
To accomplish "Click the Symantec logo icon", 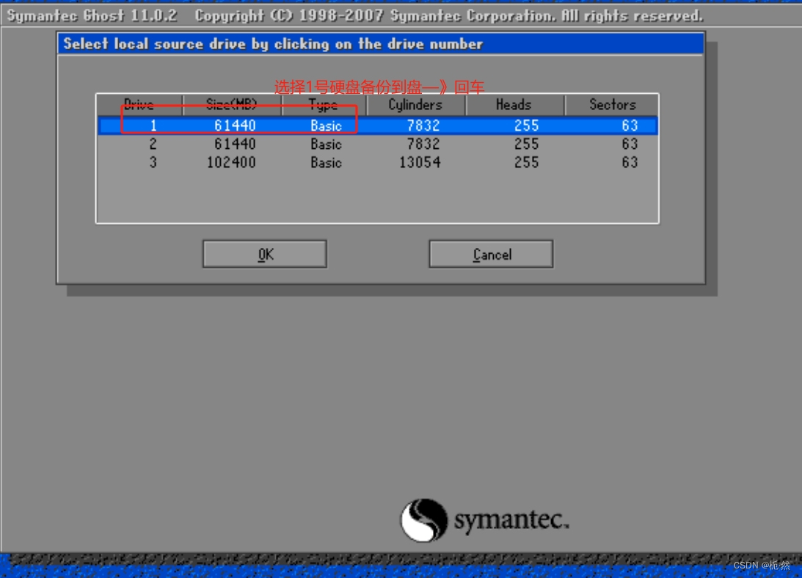I will [x=424, y=520].
